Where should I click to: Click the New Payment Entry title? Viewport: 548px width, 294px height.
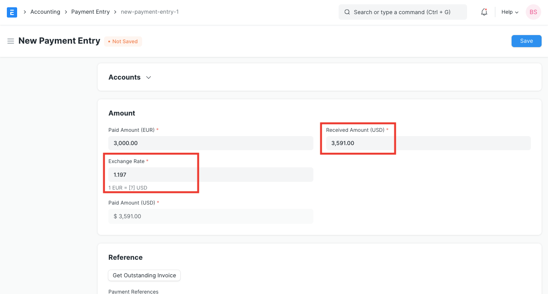(x=59, y=41)
